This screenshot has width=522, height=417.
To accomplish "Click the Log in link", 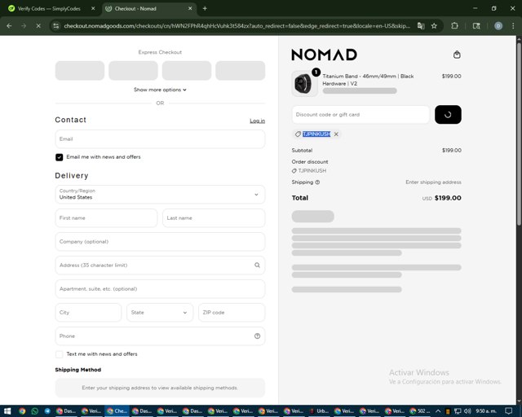I will pyautogui.click(x=258, y=121).
